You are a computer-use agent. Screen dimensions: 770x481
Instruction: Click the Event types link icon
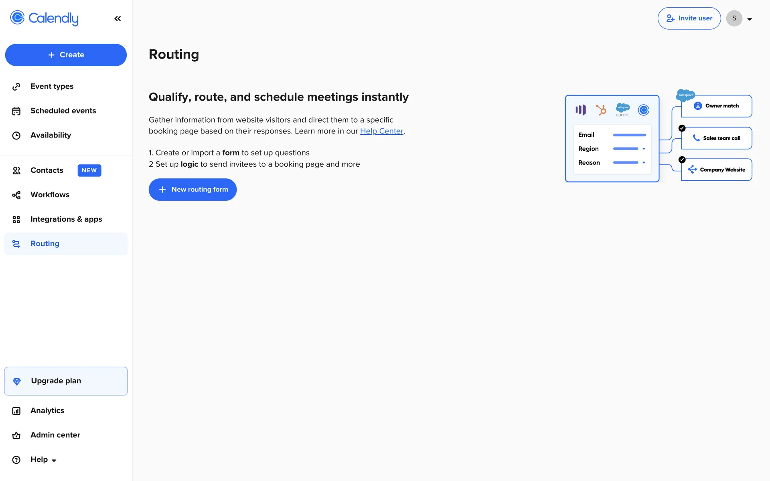tap(16, 87)
